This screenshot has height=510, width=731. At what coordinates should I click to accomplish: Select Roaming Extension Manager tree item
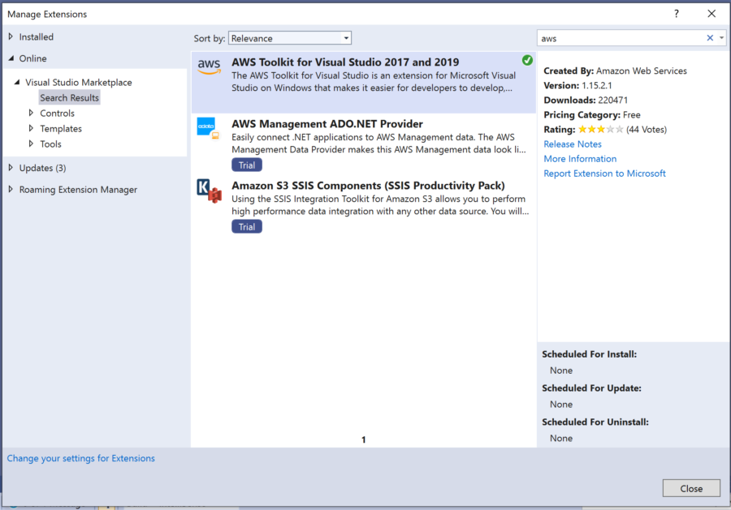[78, 190]
